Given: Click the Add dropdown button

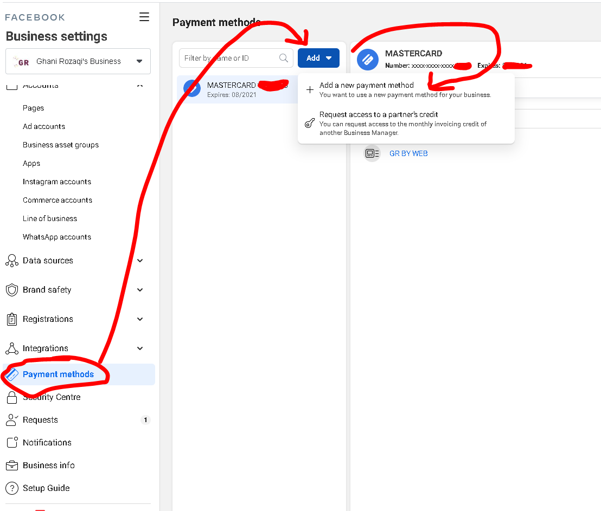Looking at the screenshot, I should pos(318,58).
